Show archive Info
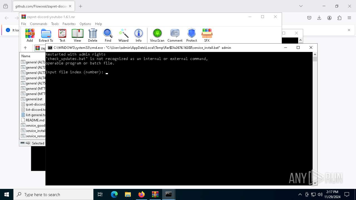The image size is (356, 200). coord(139,35)
